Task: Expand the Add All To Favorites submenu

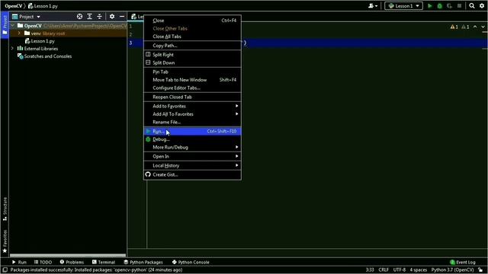Action: [192, 114]
